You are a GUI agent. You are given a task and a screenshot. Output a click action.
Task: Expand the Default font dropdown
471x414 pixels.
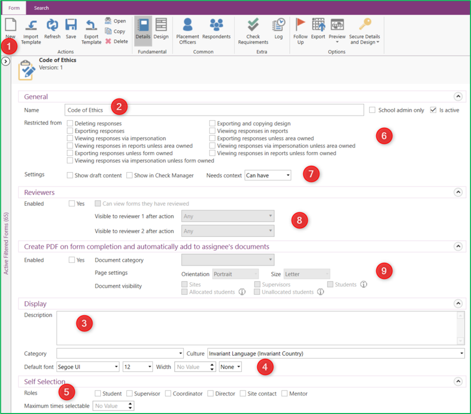(88, 367)
